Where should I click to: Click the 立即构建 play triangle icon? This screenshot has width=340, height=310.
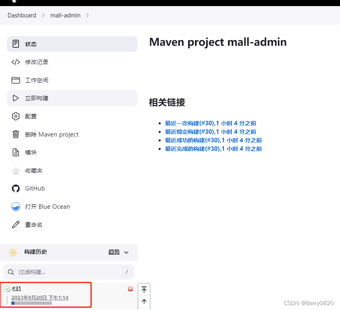tap(16, 98)
